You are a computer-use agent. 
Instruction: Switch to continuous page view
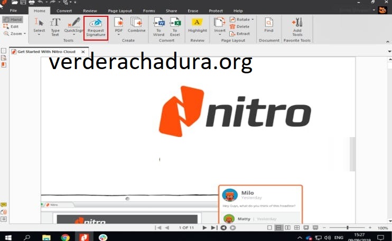pos(278,227)
